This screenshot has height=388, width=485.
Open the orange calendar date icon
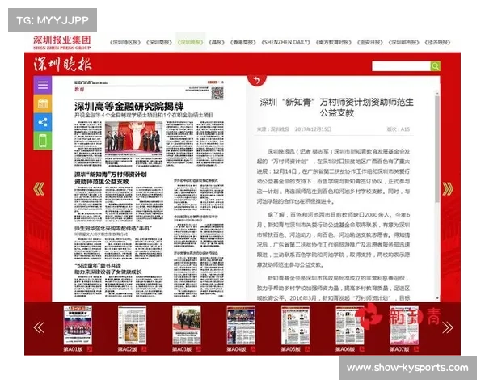pos(43,103)
